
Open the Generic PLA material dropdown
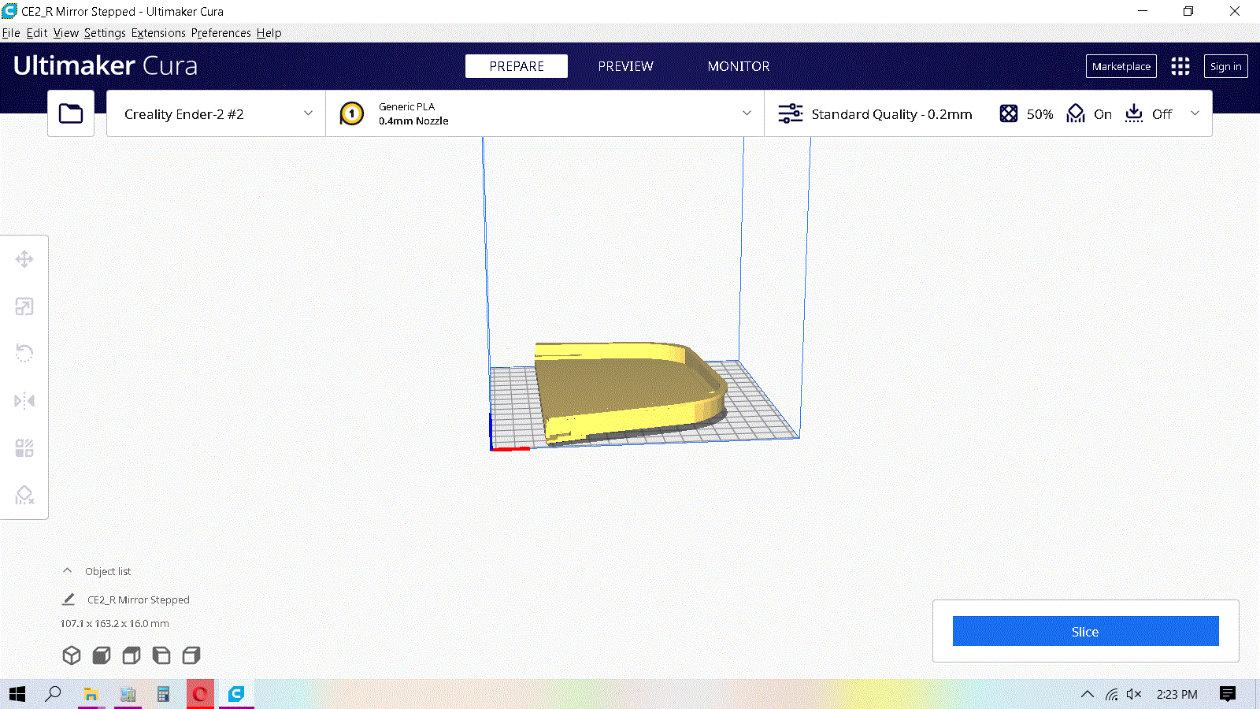click(545, 113)
